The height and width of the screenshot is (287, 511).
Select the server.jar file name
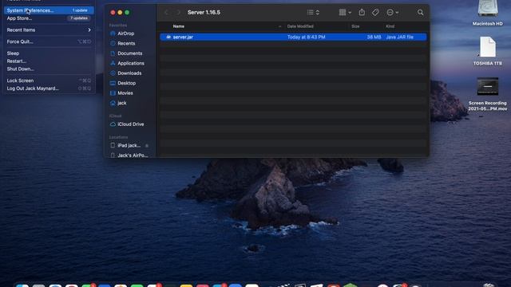pos(183,37)
